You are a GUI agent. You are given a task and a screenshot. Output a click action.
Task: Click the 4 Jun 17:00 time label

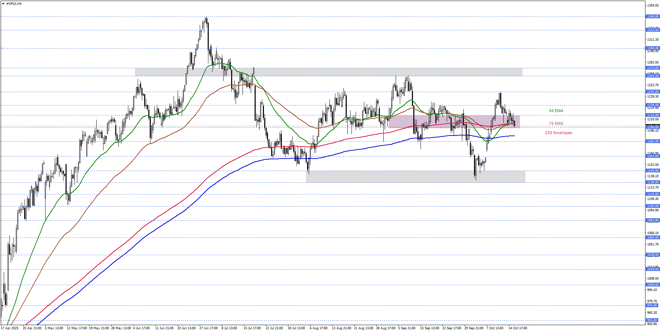pos(141,328)
